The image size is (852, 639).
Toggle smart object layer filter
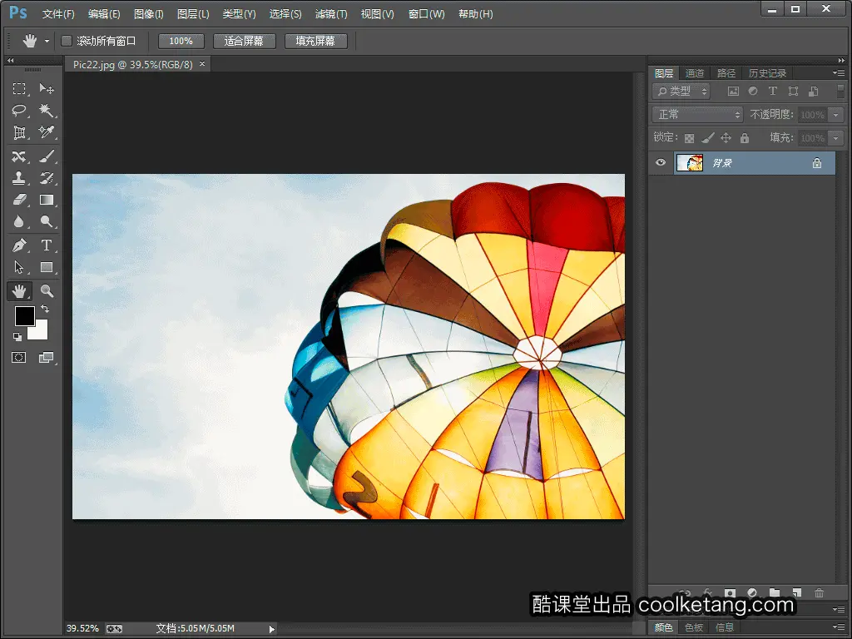click(814, 92)
